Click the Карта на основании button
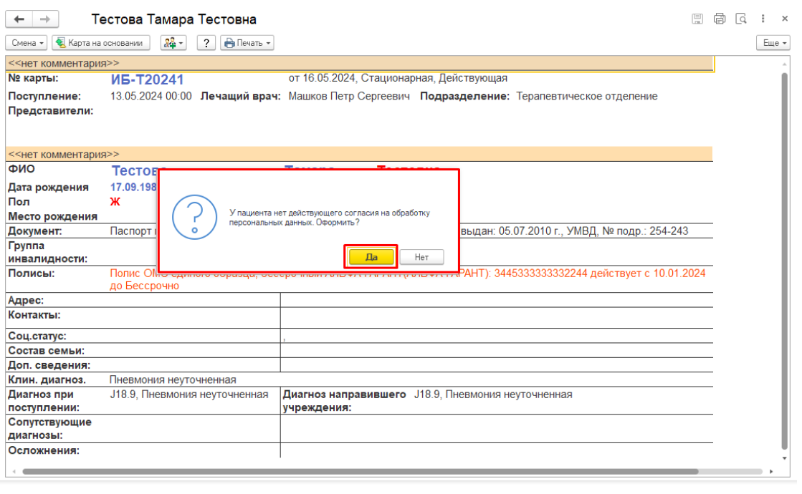 [102, 43]
